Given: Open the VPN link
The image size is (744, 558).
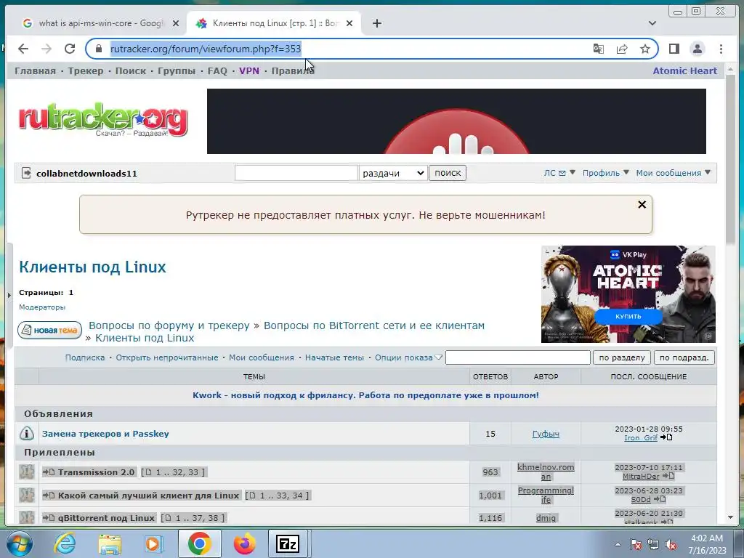Looking at the screenshot, I should coord(249,71).
